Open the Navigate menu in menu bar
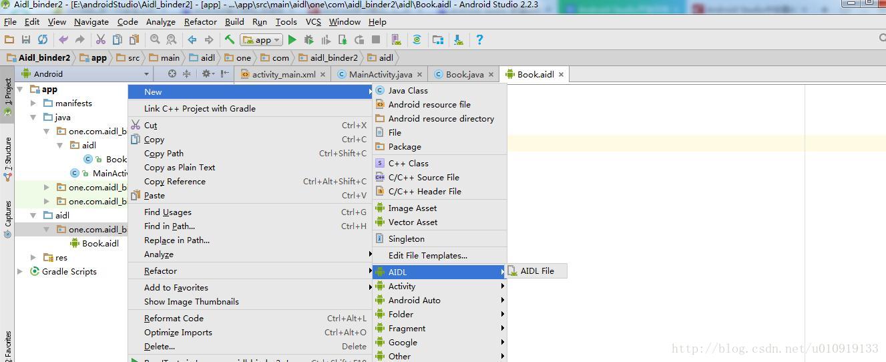Image resolution: width=886 pixels, height=362 pixels. (91, 21)
